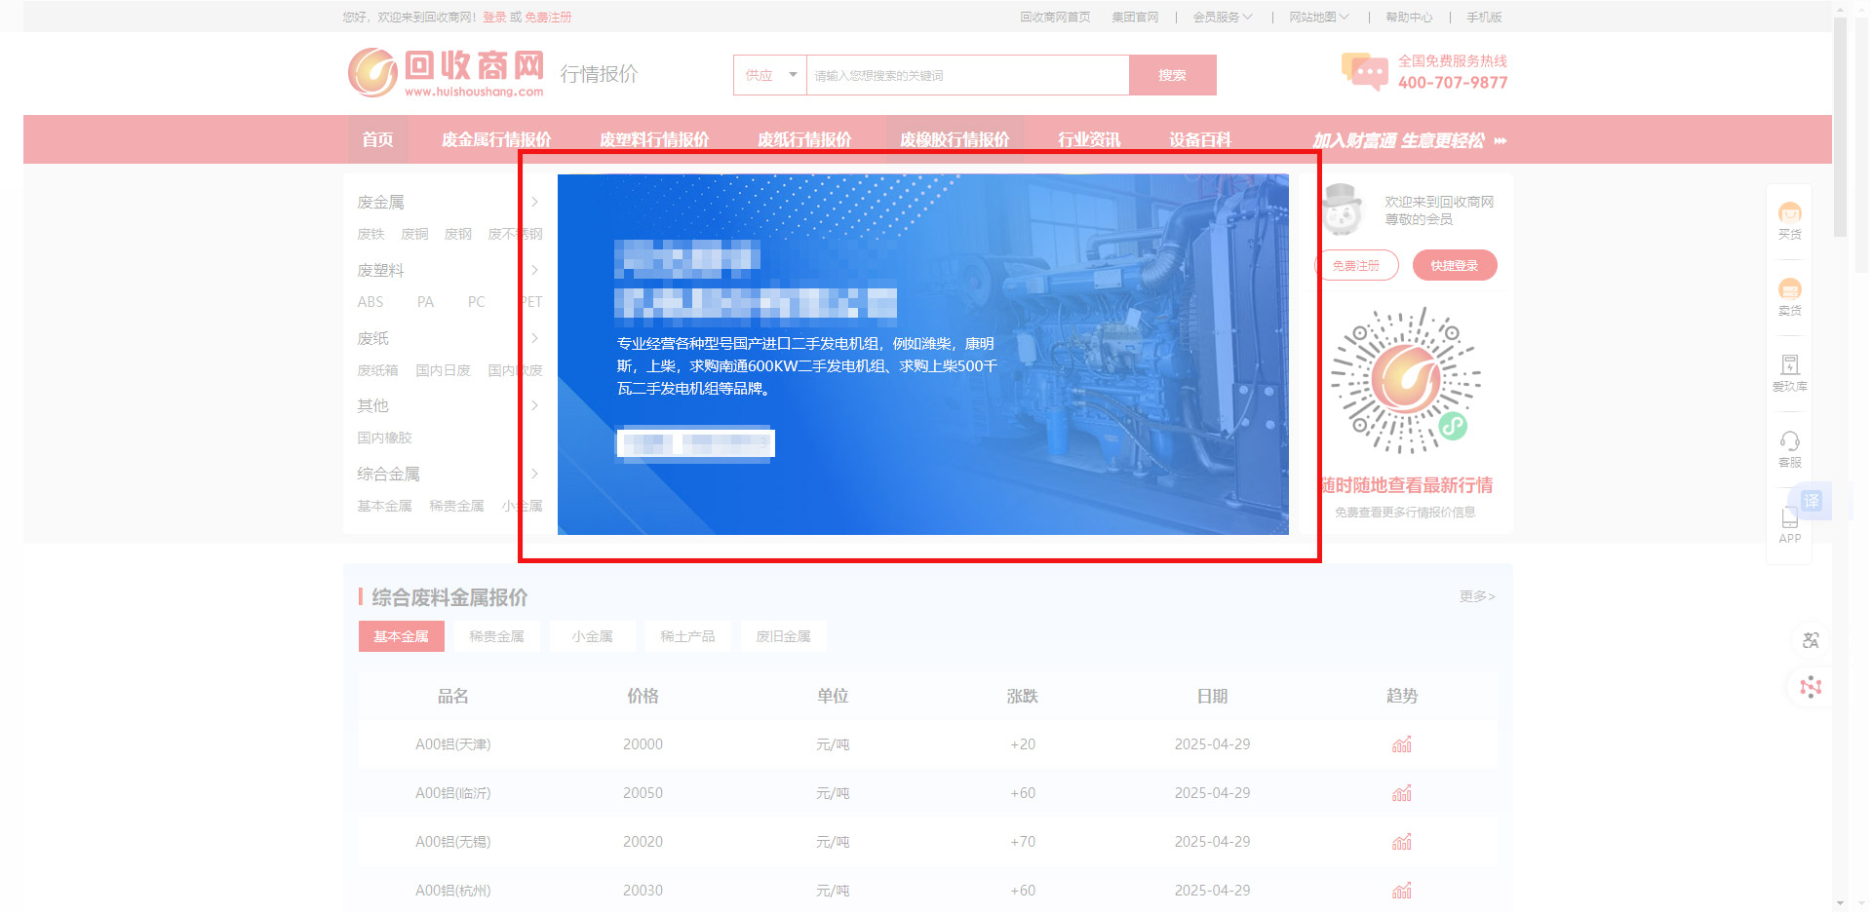Open the 集团官网 link
Screen dimensions: 1872x913
pyautogui.click(x=1135, y=17)
